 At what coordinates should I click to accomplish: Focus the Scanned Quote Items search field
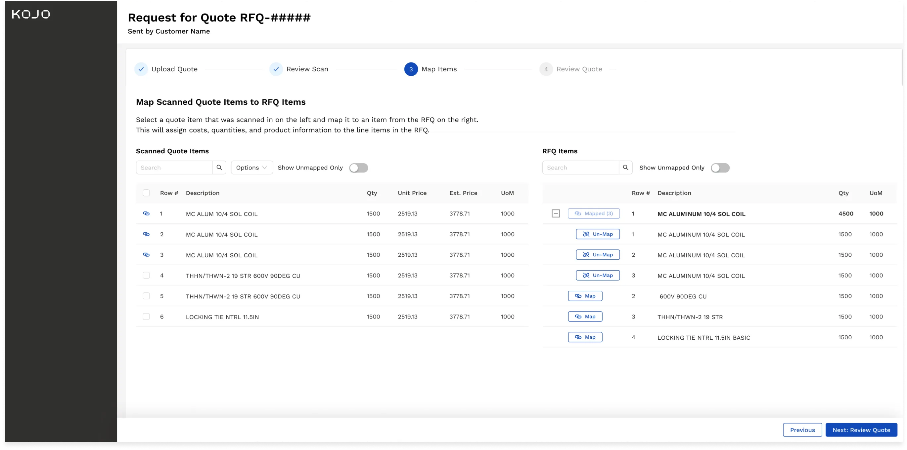coord(174,168)
